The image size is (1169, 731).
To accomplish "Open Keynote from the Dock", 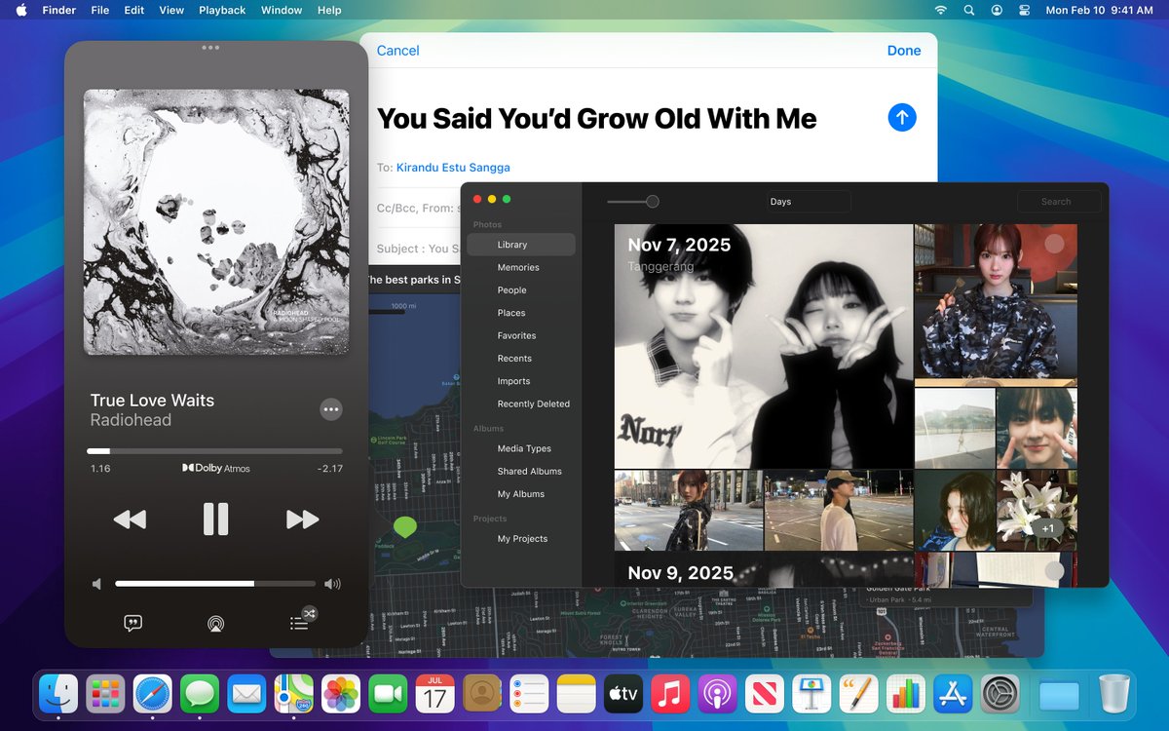I will click(811, 695).
